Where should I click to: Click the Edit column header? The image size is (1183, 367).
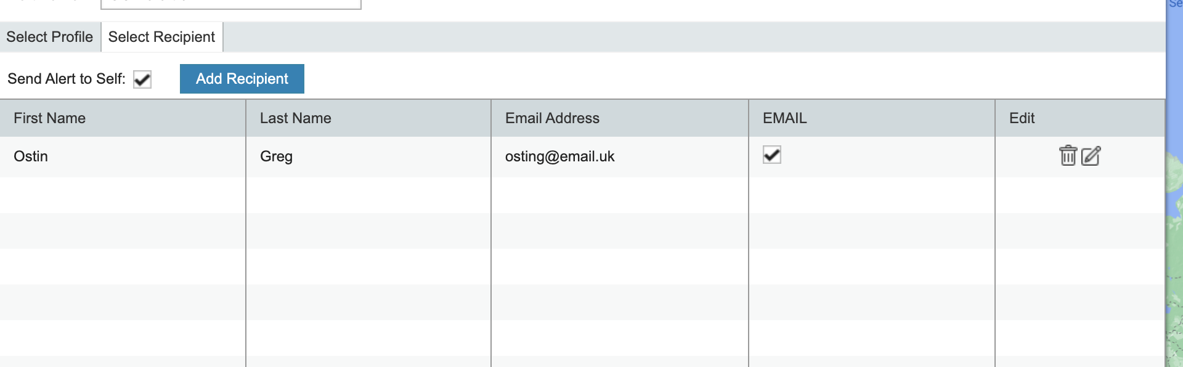point(1022,118)
